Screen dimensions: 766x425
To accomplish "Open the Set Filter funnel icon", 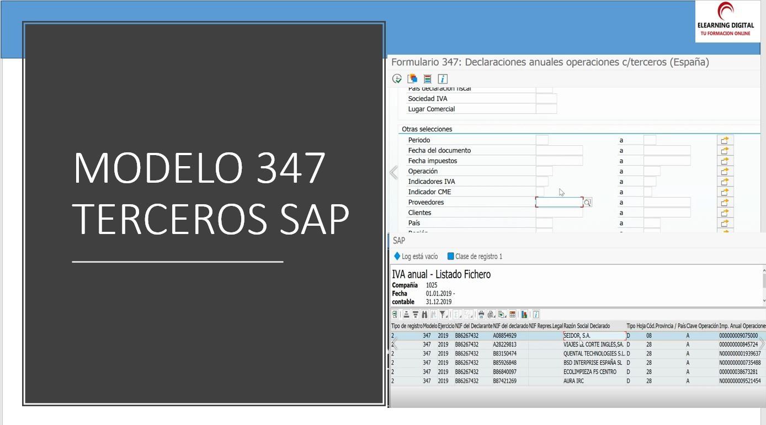I will pyautogui.click(x=443, y=315).
